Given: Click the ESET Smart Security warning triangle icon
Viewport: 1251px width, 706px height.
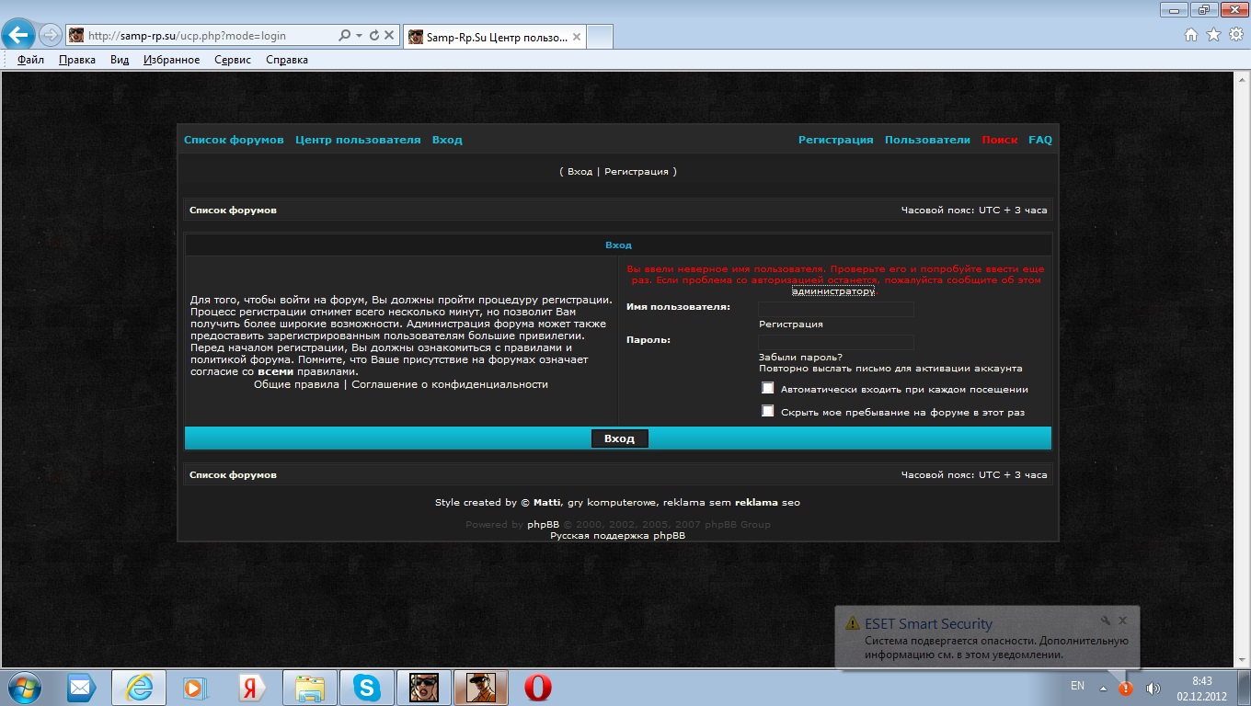Looking at the screenshot, I should (853, 623).
